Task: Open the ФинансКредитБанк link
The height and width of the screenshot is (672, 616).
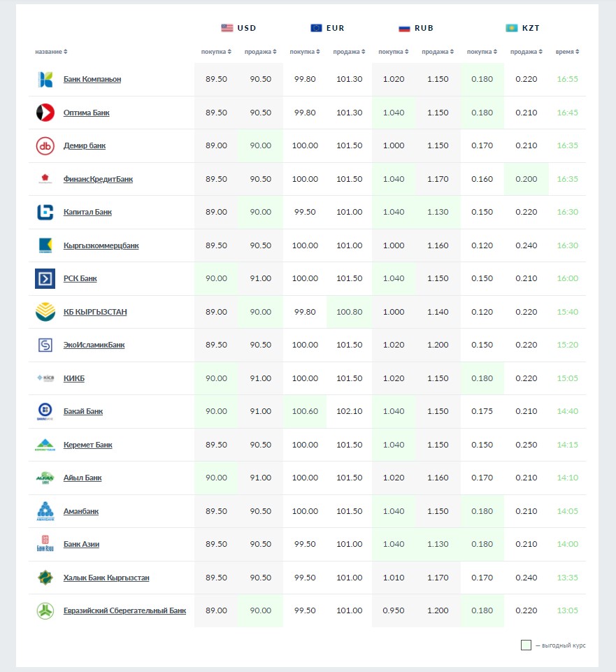Action: click(98, 179)
